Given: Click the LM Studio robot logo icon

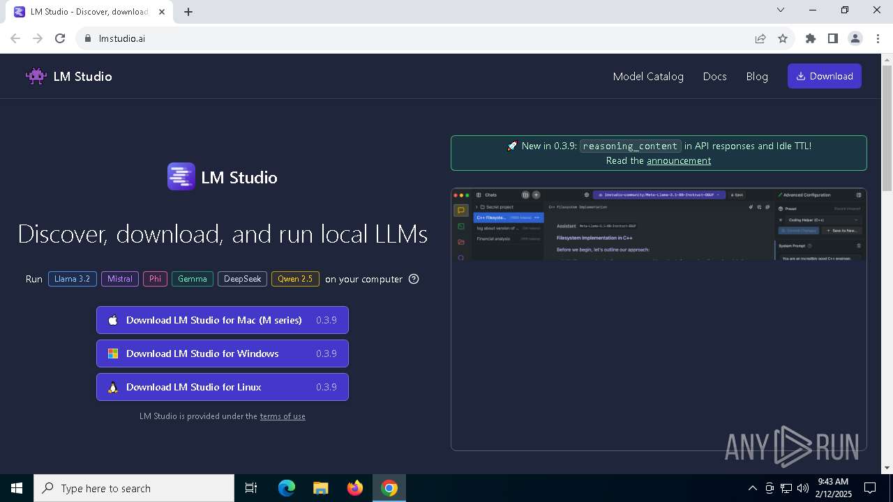Looking at the screenshot, I should point(36,76).
